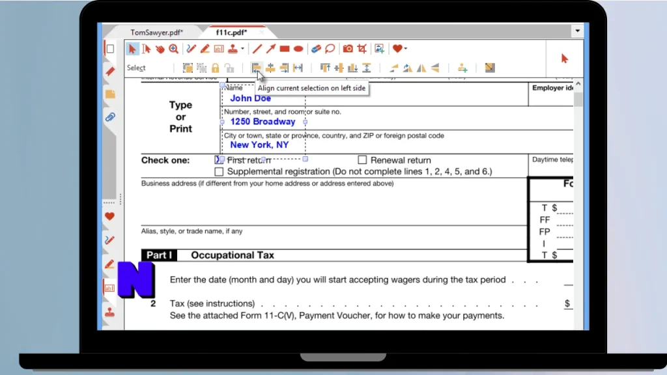Open the stamp tool dropdown arrow
The image size is (667, 375).
pos(242,49)
